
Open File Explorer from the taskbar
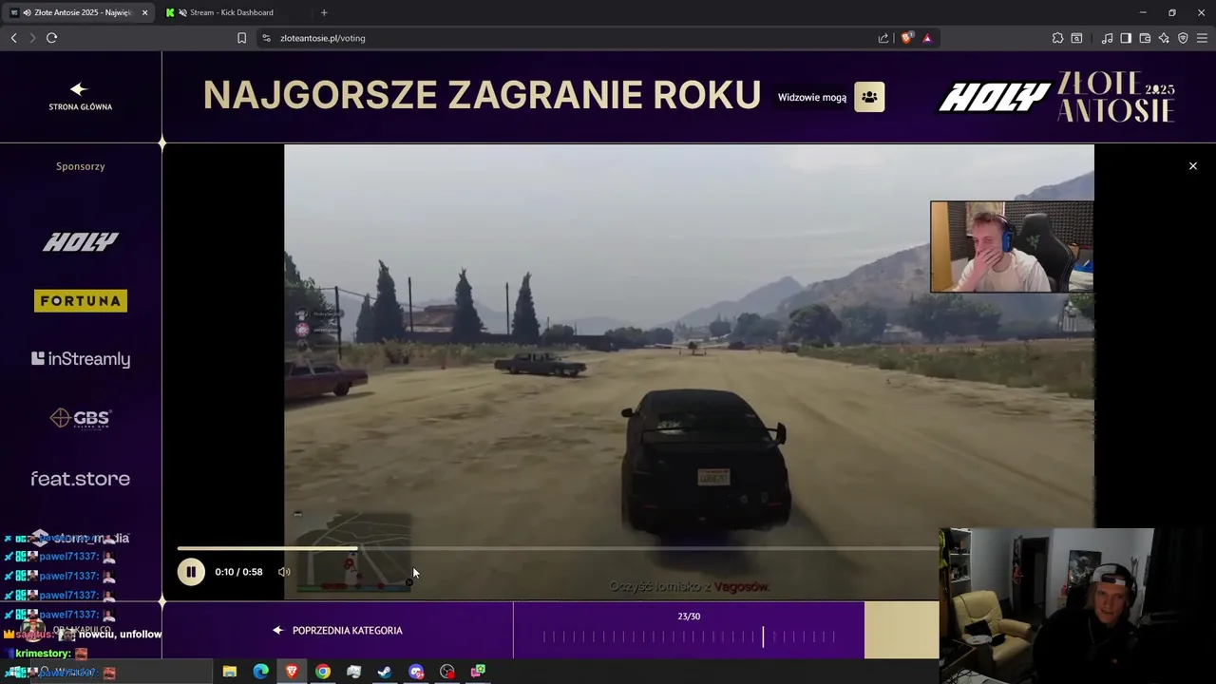229,672
